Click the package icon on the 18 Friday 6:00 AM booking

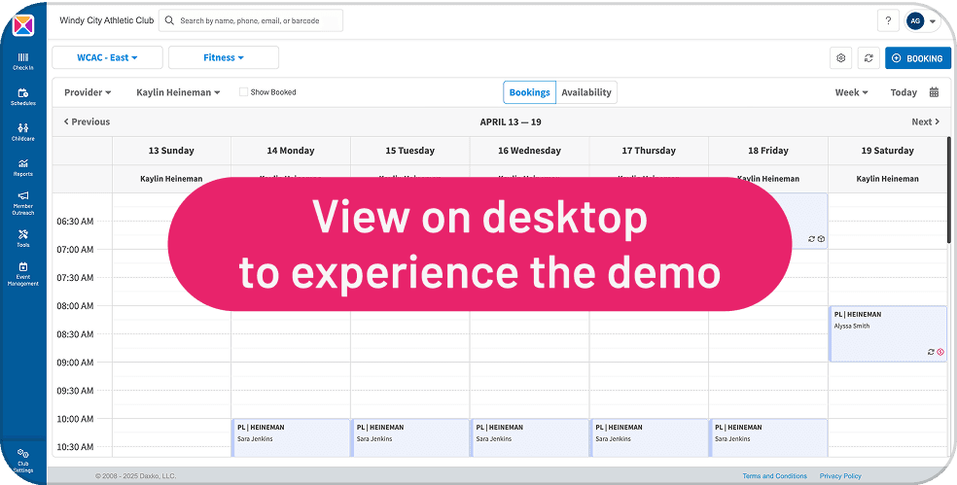tap(821, 239)
